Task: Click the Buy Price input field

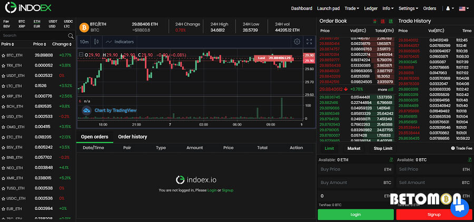Action: coord(356,170)
